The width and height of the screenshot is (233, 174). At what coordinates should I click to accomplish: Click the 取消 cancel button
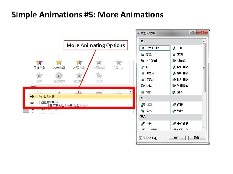click(x=197, y=138)
